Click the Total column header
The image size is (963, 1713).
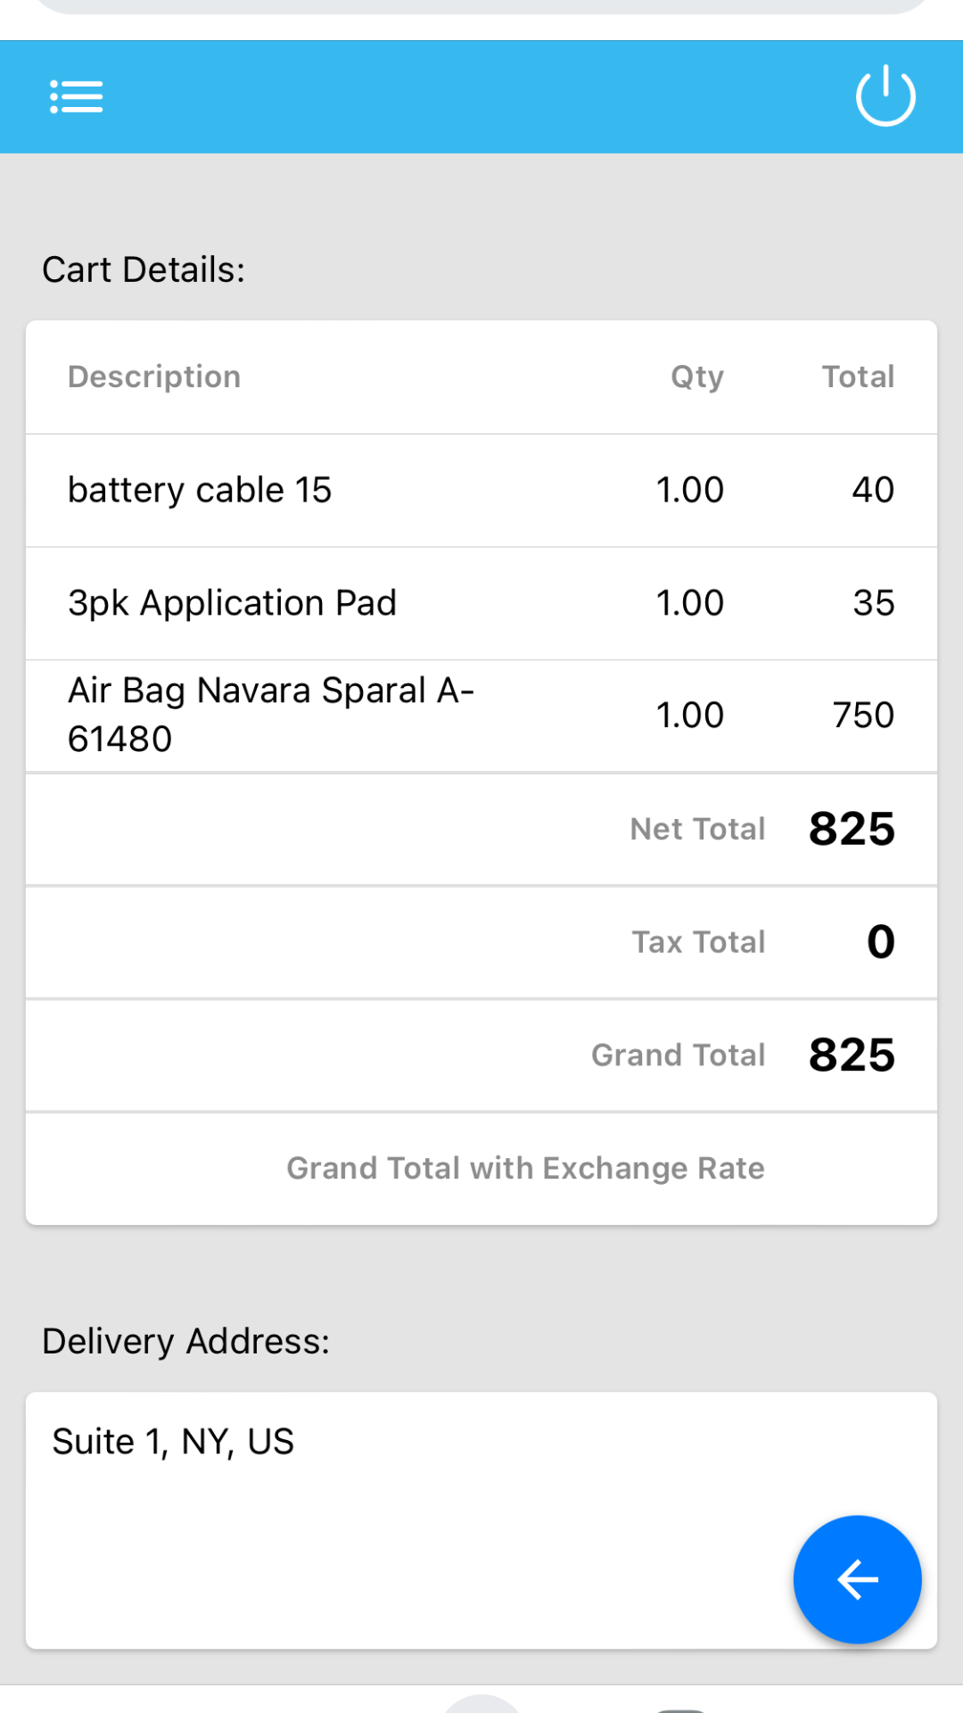point(858,377)
